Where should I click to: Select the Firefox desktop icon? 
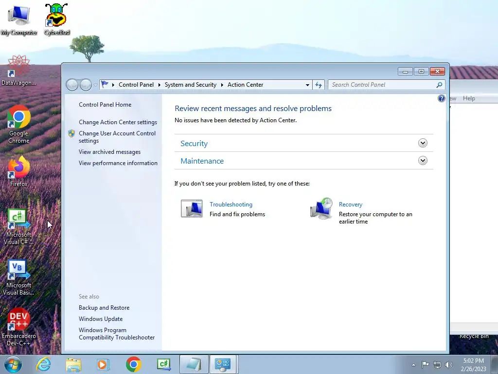pyautogui.click(x=19, y=172)
